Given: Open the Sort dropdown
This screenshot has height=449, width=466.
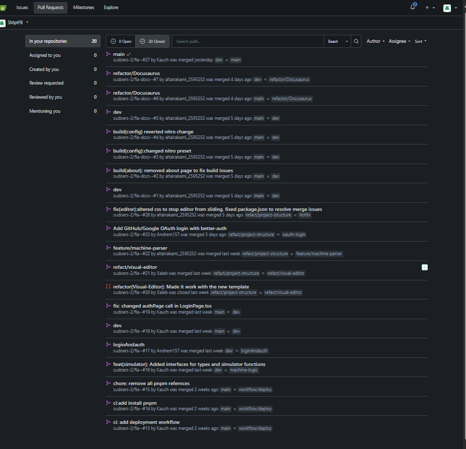Looking at the screenshot, I should click(421, 41).
